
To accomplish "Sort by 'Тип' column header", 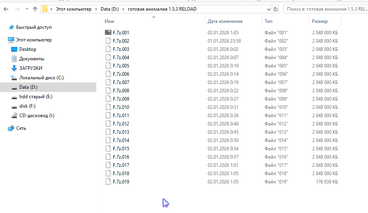I will coord(268,21).
